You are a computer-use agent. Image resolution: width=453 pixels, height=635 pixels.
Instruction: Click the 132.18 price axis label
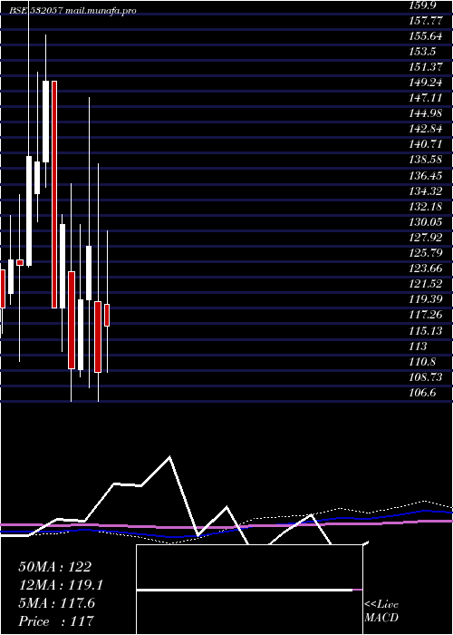click(x=427, y=207)
